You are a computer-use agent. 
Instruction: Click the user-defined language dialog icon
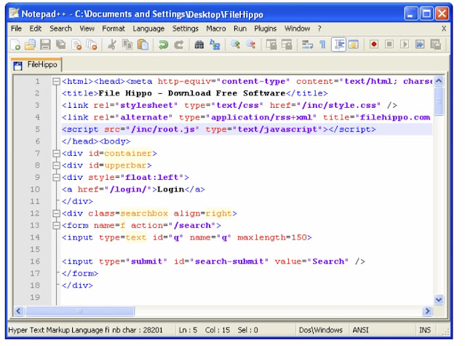coord(354,45)
